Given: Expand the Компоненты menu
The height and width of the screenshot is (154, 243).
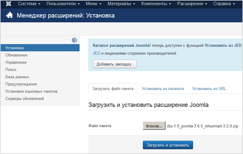Looking at the screenshot, I should [156, 4].
